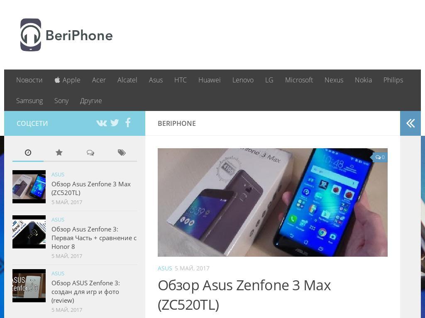
Task: Select the popular posts star tab
Action: click(59, 152)
